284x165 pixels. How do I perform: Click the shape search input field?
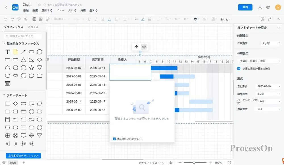[23, 36]
